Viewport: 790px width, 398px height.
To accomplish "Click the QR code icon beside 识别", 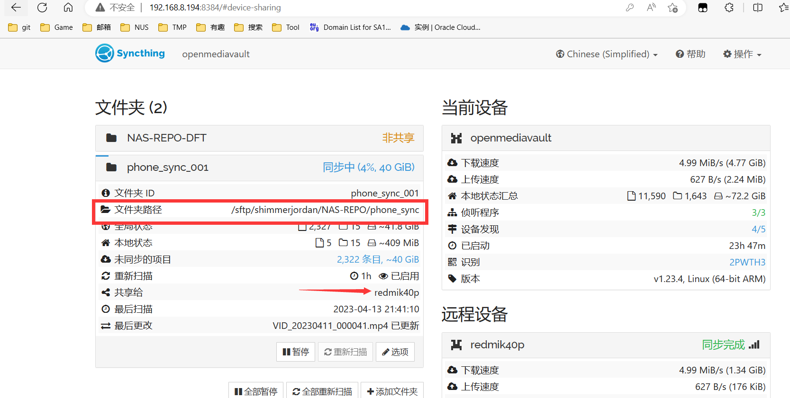I will click(452, 262).
